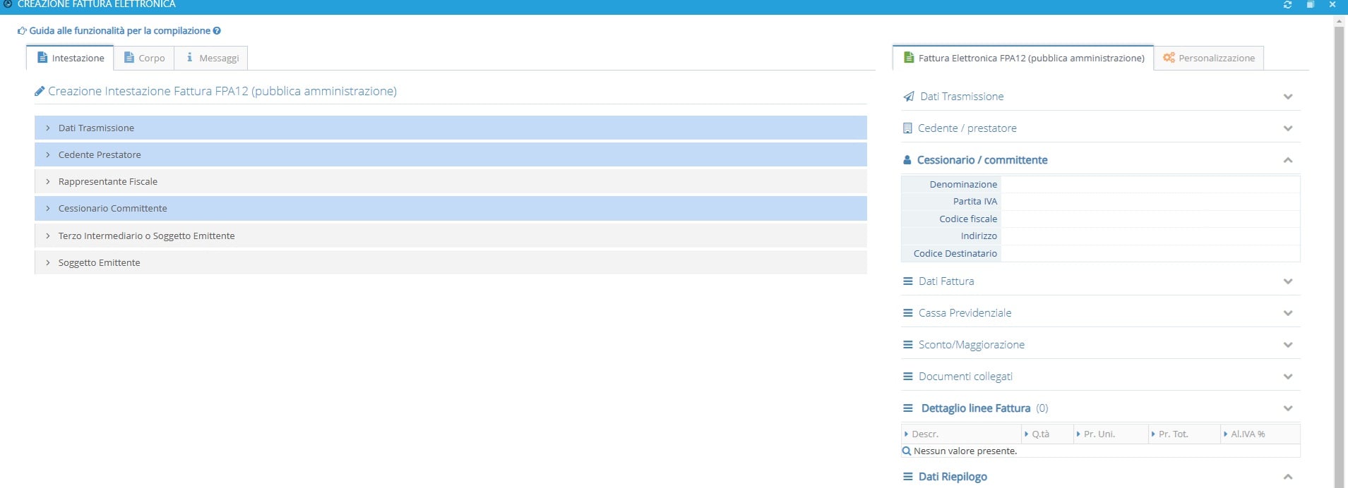Click the magnifier icon near Nessun valore presente
Screen dimensions: 1348x488
(x=907, y=451)
